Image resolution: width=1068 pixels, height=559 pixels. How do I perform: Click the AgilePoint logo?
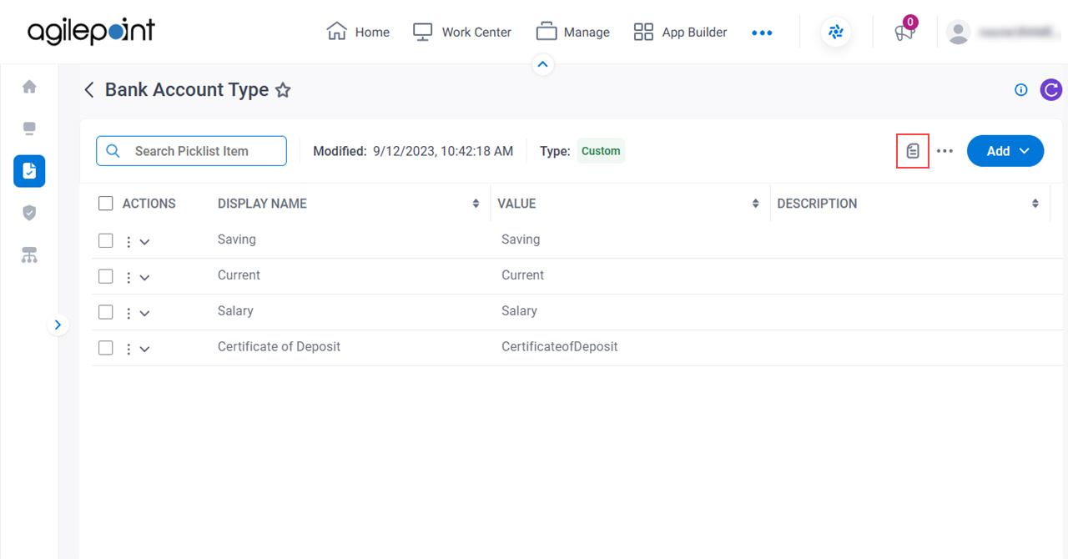tap(91, 32)
